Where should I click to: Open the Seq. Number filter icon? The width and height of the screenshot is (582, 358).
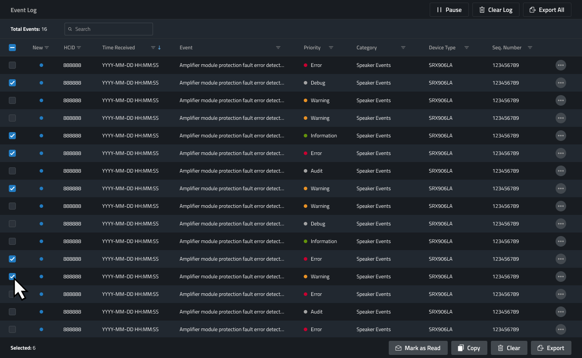(530, 48)
